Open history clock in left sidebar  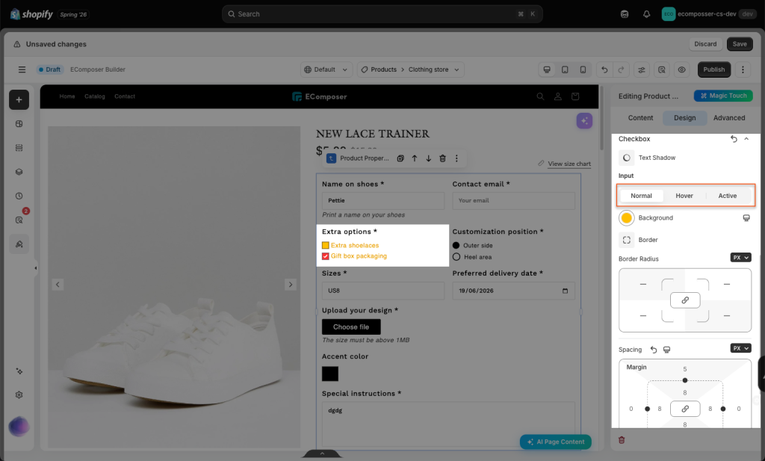[x=19, y=196]
